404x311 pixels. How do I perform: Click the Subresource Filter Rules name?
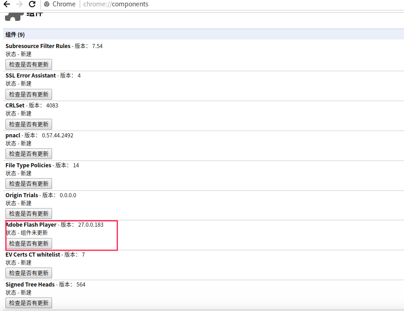(x=38, y=46)
